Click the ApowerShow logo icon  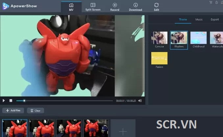coord(6,6)
